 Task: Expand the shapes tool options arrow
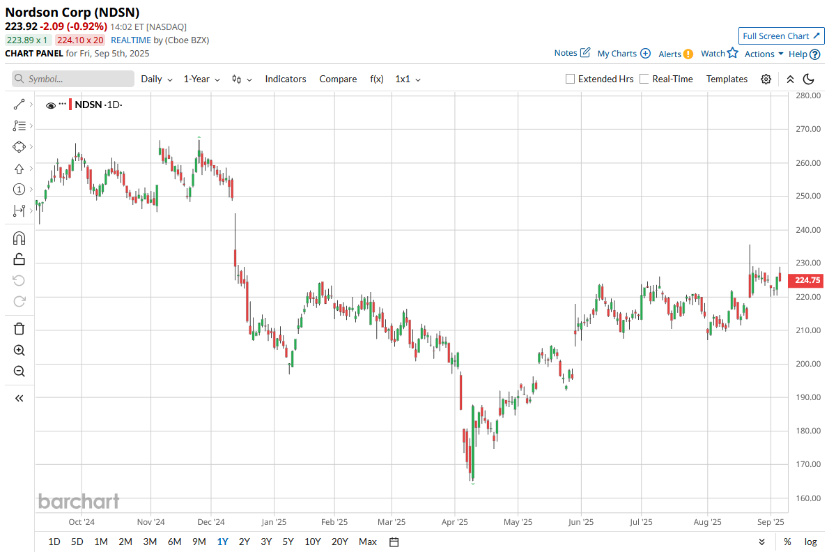tap(32, 147)
